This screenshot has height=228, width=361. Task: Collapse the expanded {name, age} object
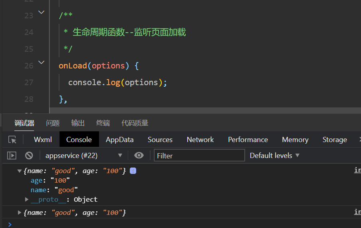19,171
